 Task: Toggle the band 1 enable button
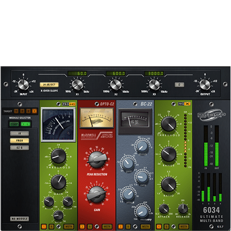[44, 226]
